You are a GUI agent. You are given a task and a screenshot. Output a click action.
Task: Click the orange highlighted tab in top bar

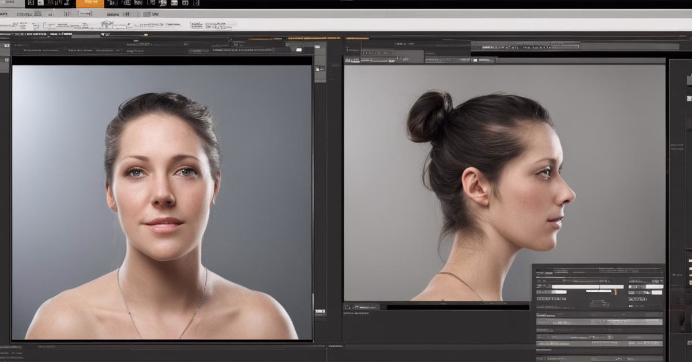pos(90,3)
